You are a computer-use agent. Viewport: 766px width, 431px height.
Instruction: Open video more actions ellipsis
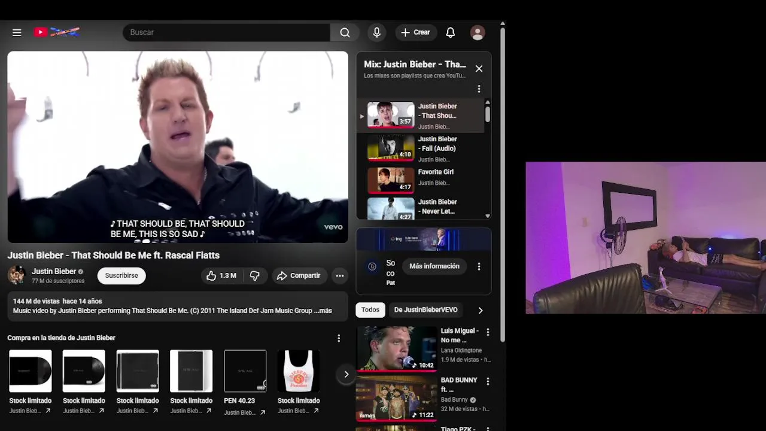coord(339,275)
